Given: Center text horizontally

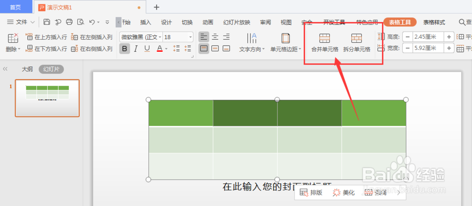Looking at the screenshot, I should [x=215, y=37].
